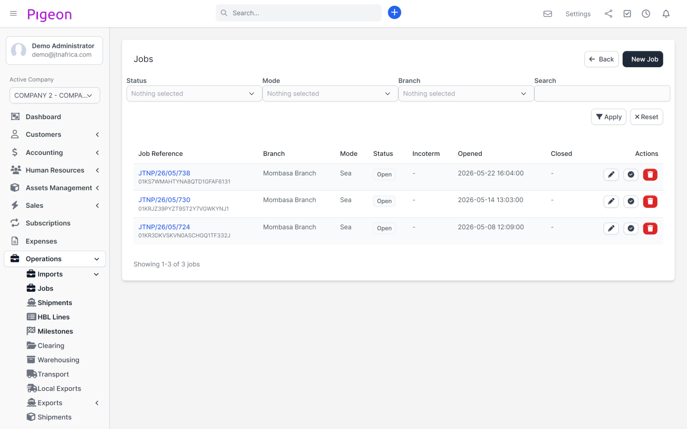Viewport: 687px width, 429px height.
Task: Expand the Customers menu chevron
Action: pos(97,134)
